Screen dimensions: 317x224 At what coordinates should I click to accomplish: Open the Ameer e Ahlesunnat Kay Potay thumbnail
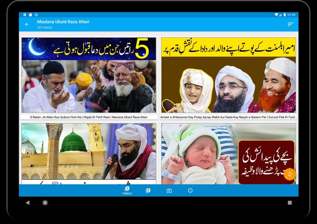[229, 75]
